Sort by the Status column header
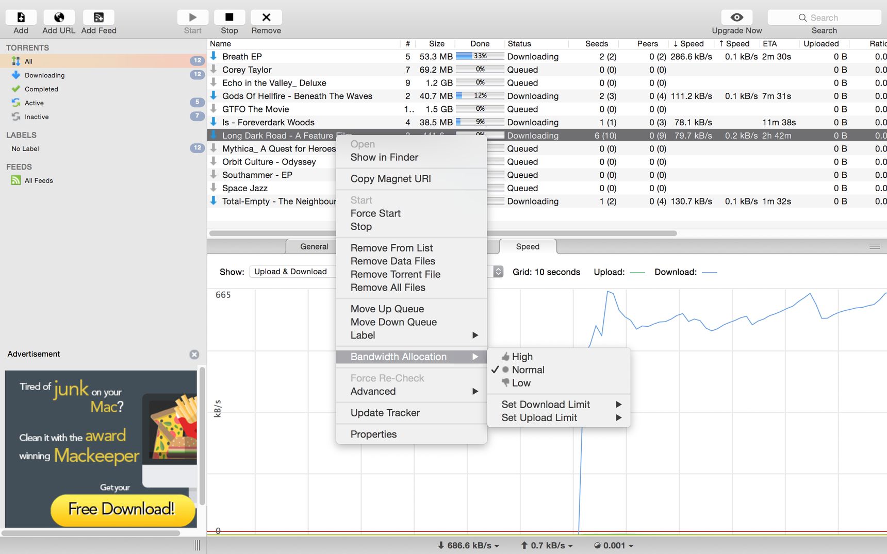Screen dimensions: 887x554 (536, 44)
